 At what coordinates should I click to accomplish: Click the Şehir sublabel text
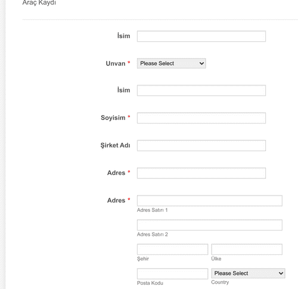click(x=143, y=259)
